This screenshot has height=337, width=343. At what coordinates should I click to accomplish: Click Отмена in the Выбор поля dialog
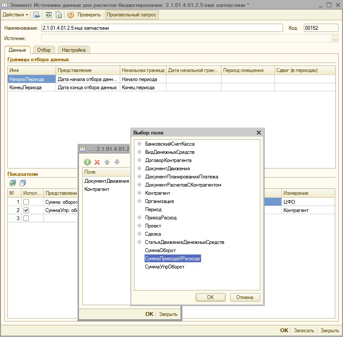pos(245,297)
